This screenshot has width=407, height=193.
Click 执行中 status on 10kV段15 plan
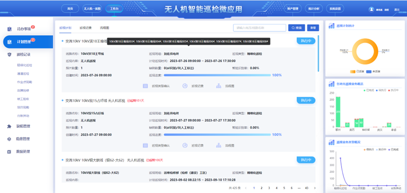tap(306, 100)
